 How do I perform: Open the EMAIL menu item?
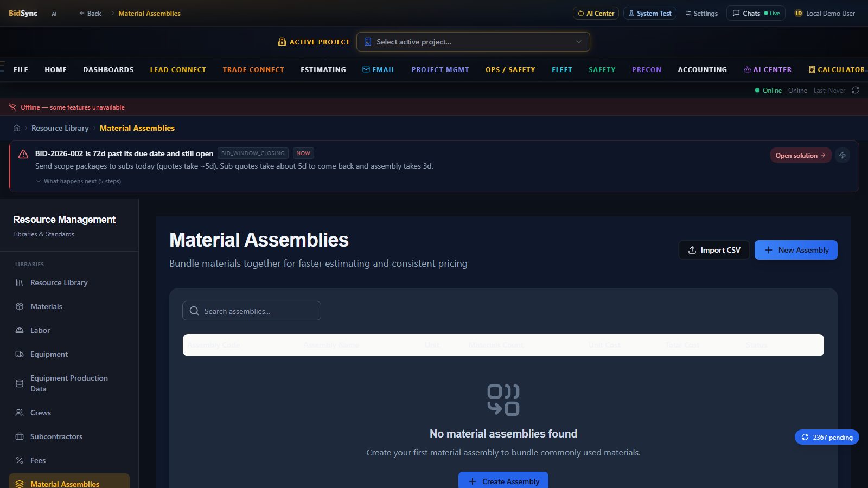tap(379, 69)
